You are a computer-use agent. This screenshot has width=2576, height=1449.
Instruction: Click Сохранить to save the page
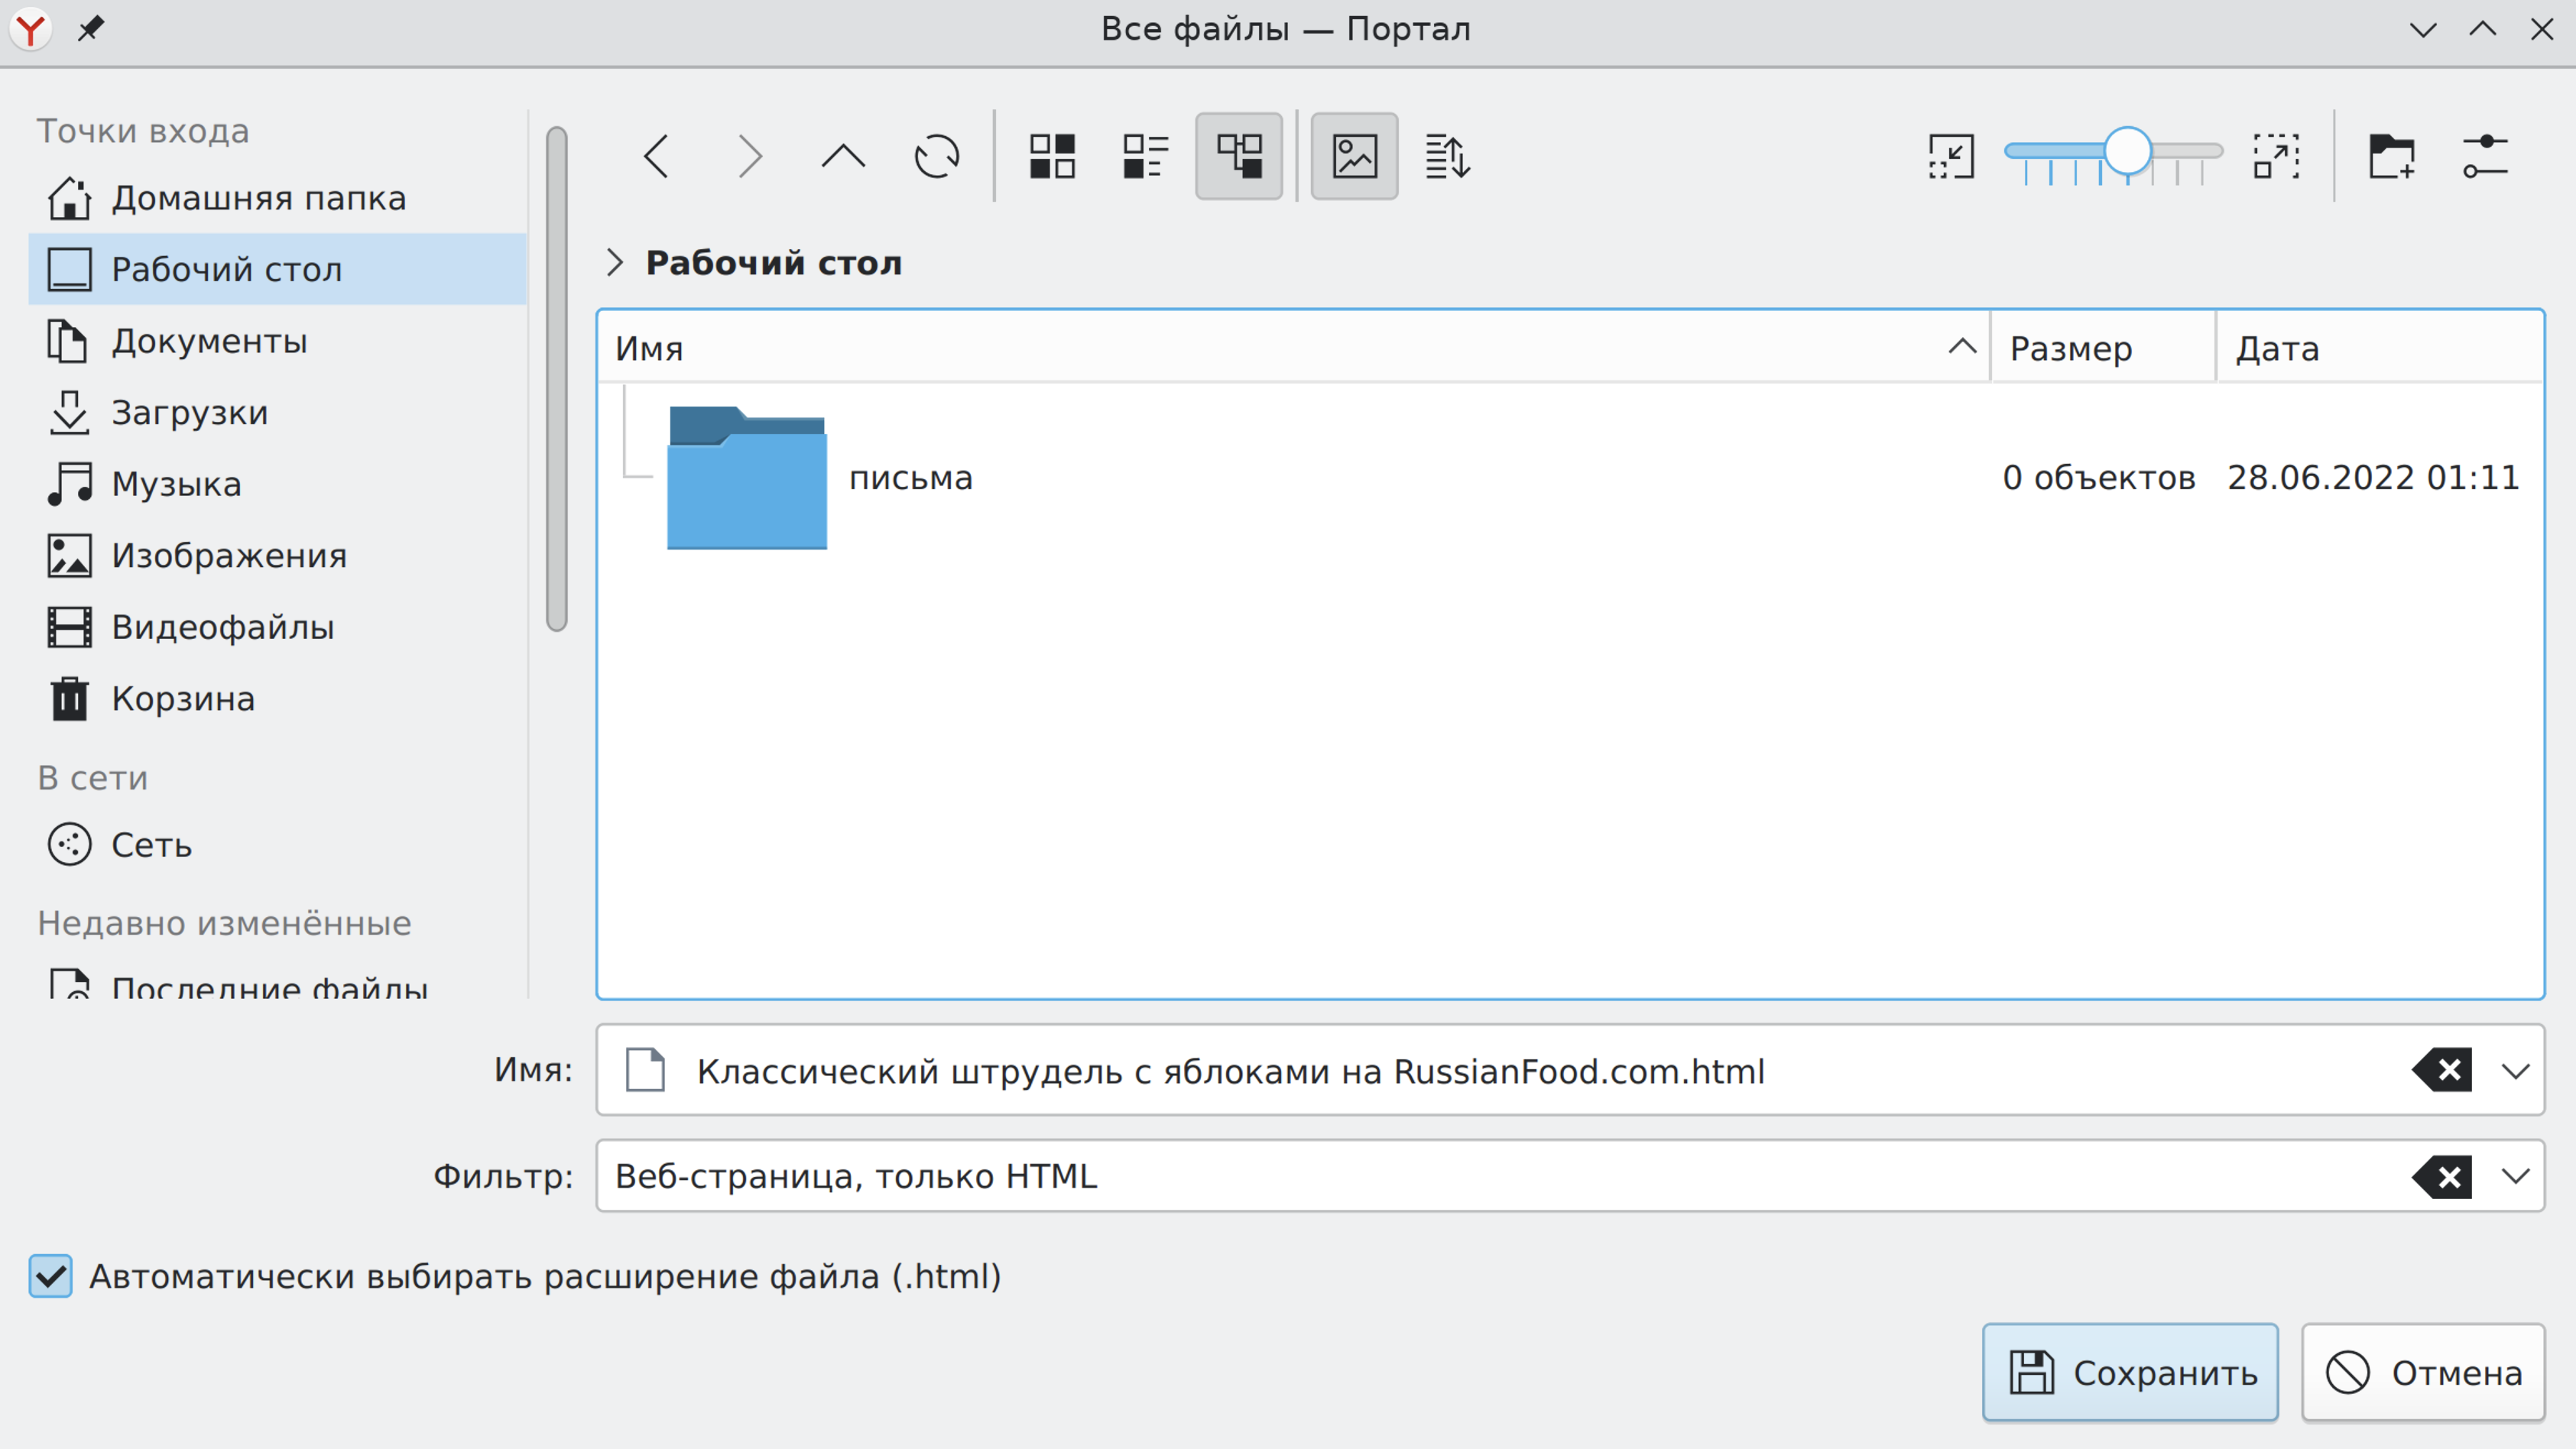[x=2130, y=1373]
